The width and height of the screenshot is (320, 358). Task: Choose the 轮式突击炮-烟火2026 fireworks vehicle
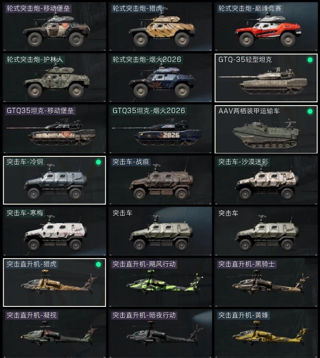160,78
